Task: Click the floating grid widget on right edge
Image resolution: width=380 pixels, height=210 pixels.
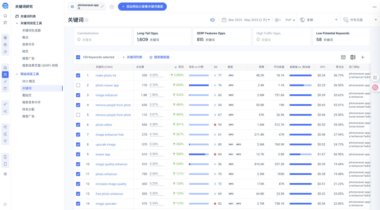Action: tap(375, 77)
